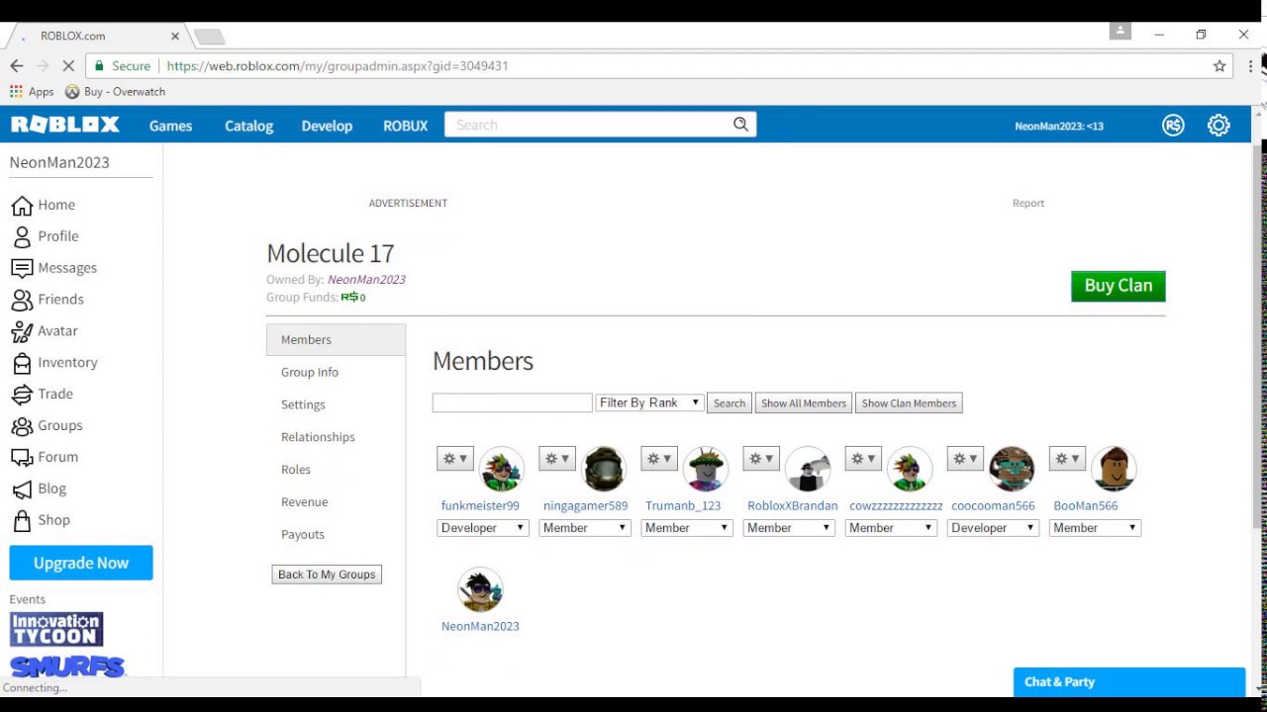Click the member name search field
1267x712 pixels.
pyautogui.click(x=512, y=402)
